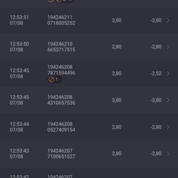Click the chevron for bet 0527409154
This screenshot has width=178, height=178.
[168, 127]
